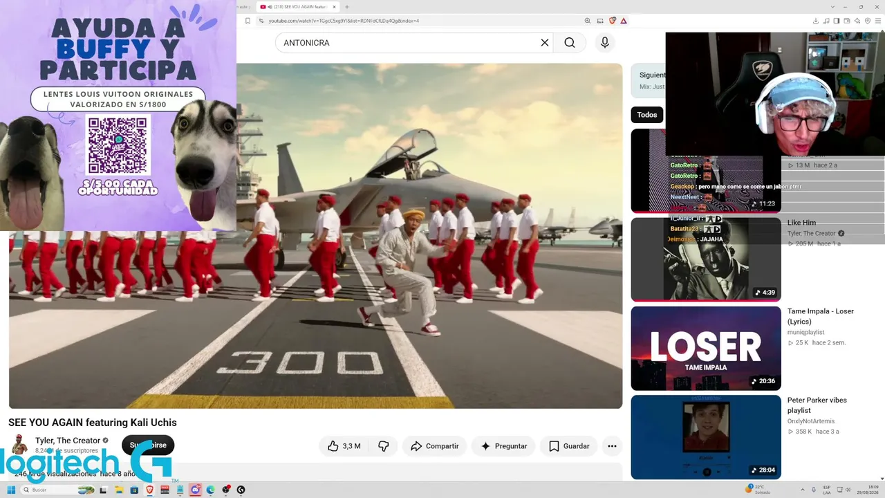885x498 pixels.
Task: Clear the ANTONICRA search text with the X
Action: pyautogui.click(x=545, y=43)
